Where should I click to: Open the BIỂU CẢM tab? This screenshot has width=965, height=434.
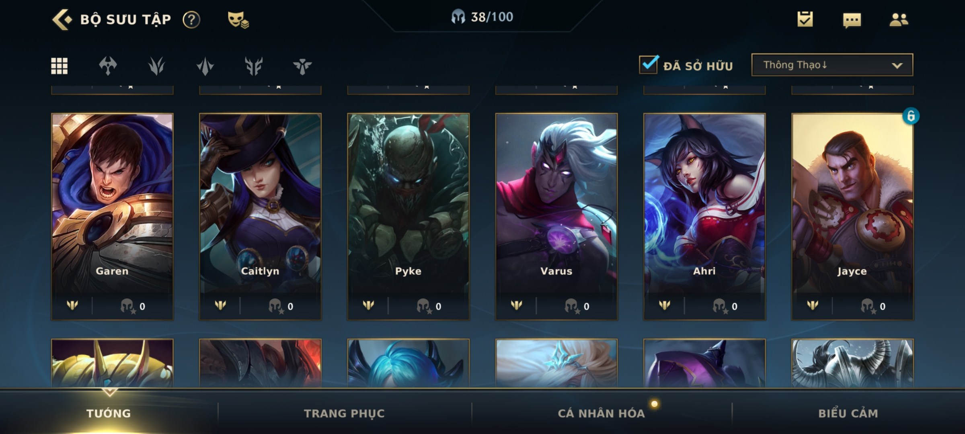click(848, 413)
